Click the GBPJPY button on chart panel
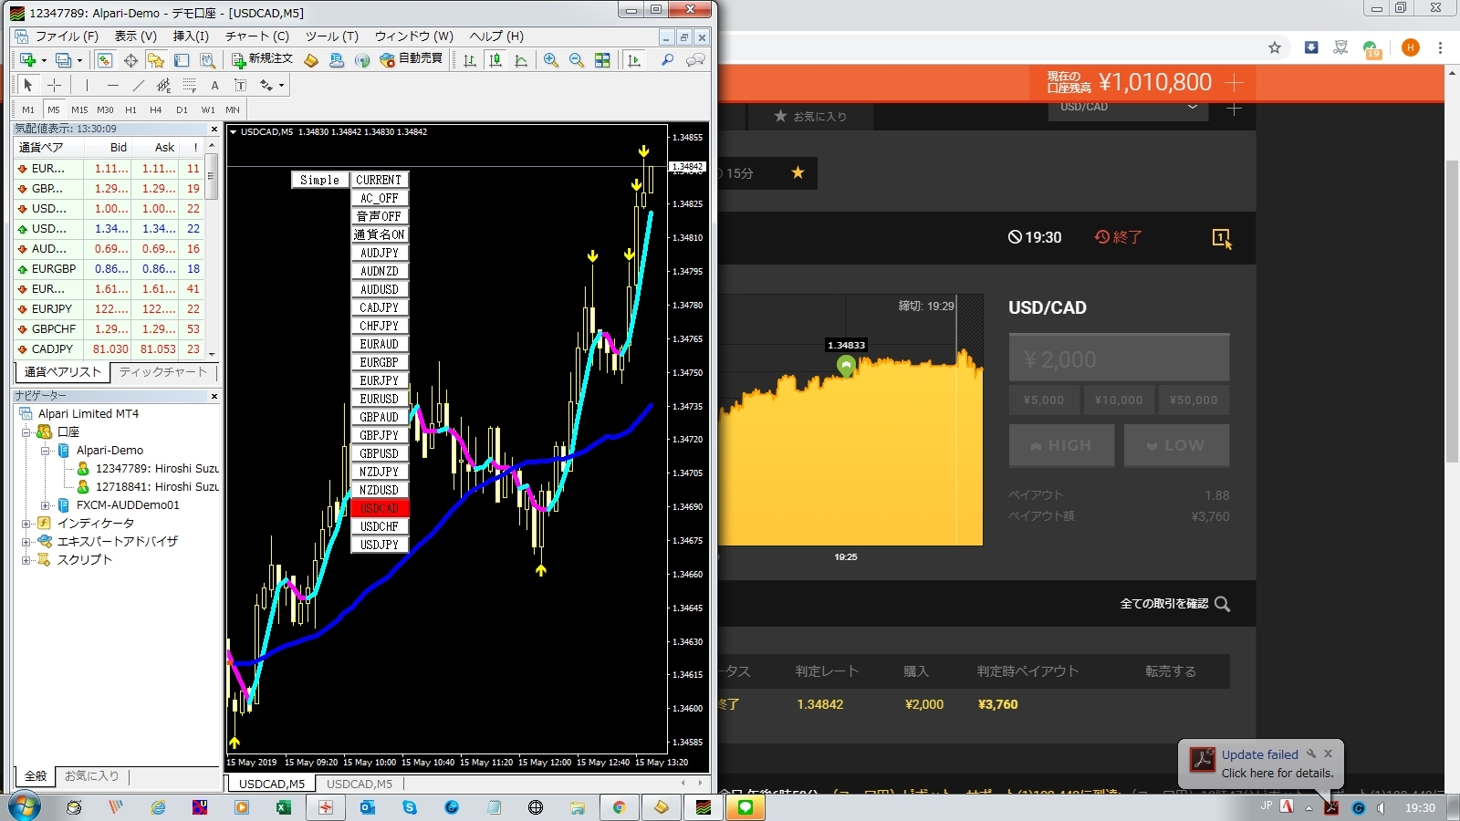This screenshot has width=1460, height=821. 380,435
